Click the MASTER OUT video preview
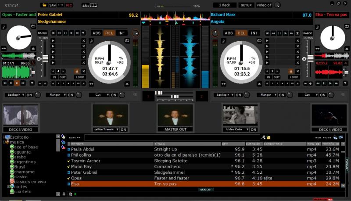The image size is (351, 201). click(175, 115)
